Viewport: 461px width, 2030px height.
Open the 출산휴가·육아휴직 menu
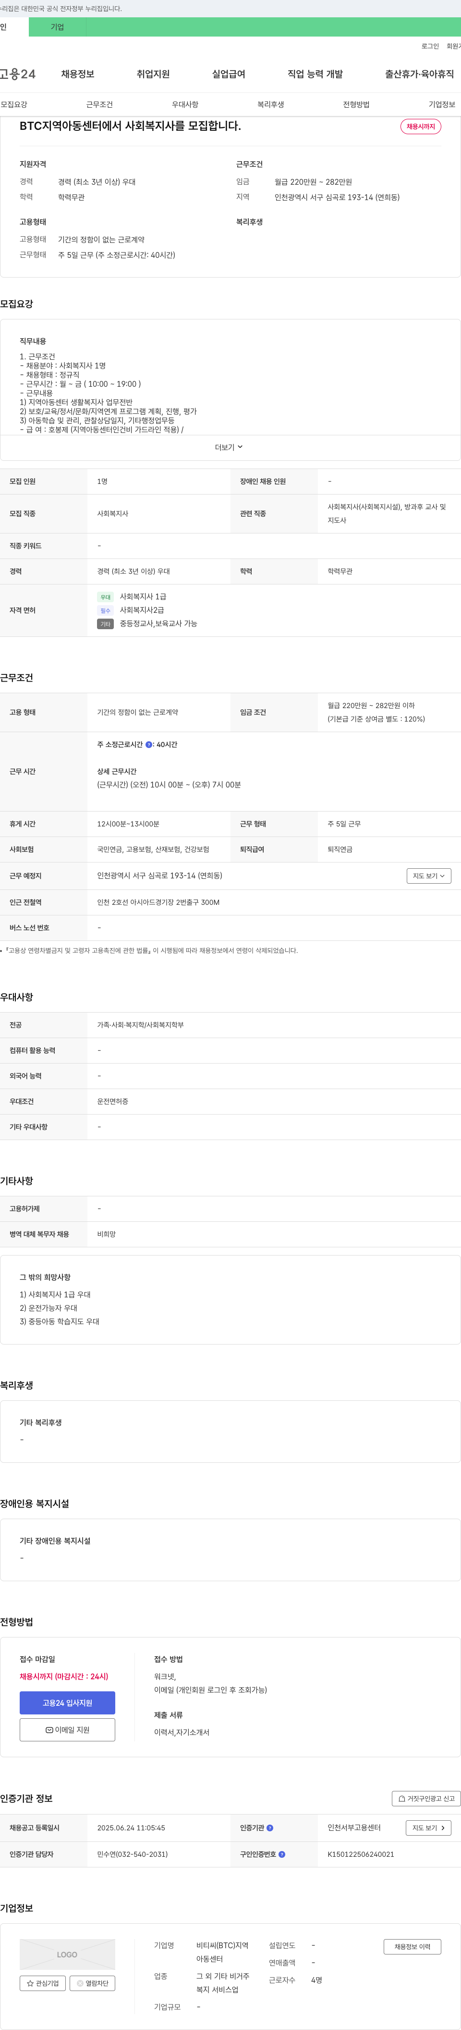tap(419, 74)
